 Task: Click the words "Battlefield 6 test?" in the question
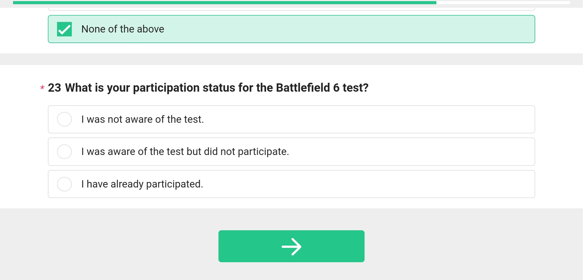tap(322, 88)
